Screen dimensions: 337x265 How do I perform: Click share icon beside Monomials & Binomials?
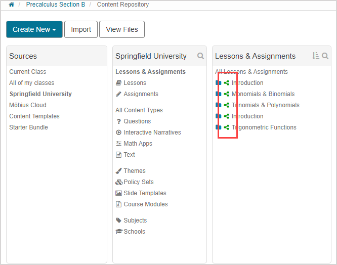pyautogui.click(x=227, y=94)
